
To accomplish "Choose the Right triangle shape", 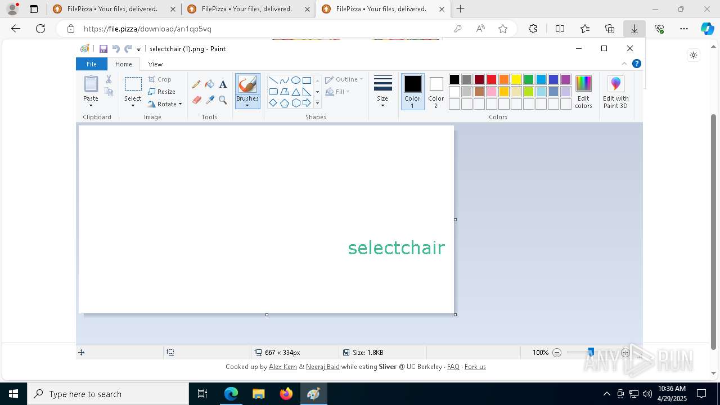I will (307, 92).
